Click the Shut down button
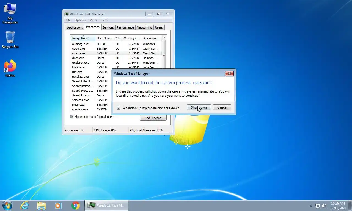Image resolution: width=352 pixels, height=211 pixels. tap(199, 107)
